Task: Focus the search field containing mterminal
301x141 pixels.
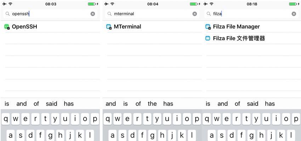Action: point(152,14)
